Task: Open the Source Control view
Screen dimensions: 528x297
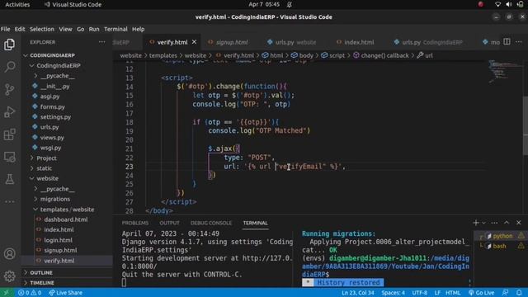Action: 9,89
